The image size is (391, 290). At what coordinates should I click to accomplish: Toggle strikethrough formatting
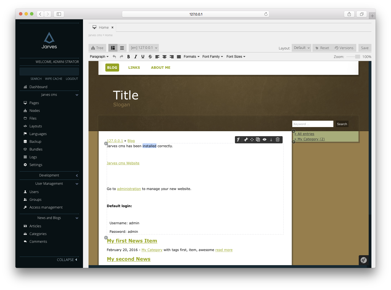pos(150,57)
